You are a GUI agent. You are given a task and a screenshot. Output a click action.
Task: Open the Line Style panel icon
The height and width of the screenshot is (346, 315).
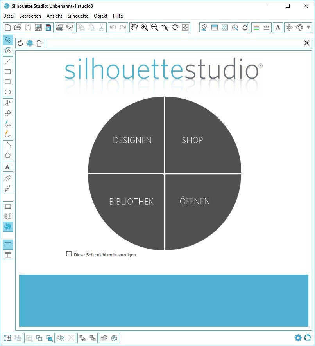[x=266, y=27]
